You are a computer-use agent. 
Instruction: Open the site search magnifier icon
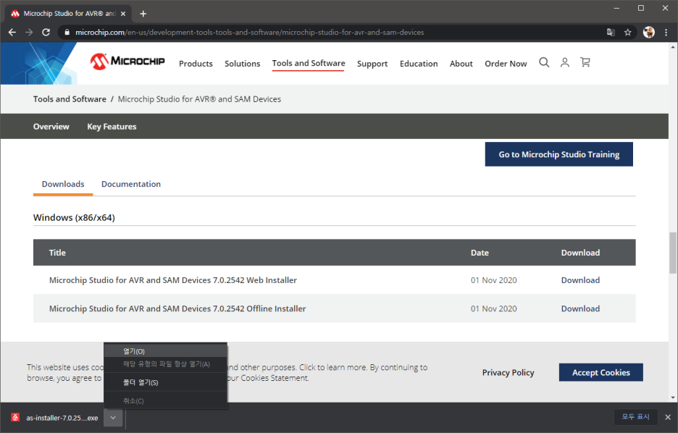[x=544, y=63]
